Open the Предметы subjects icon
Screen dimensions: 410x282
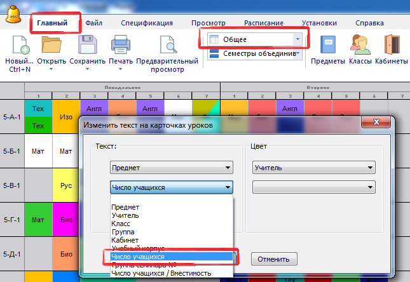[x=328, y=47]
